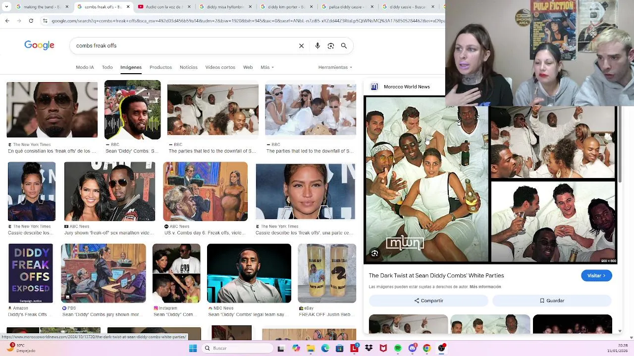Screen dimensions: 634x356
Task: Open Task View from the taskbar
Action: [x=281, y=348]
